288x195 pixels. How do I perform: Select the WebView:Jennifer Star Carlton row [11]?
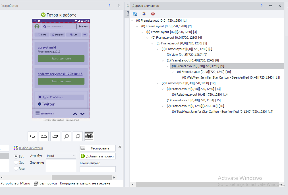point(231,77)
